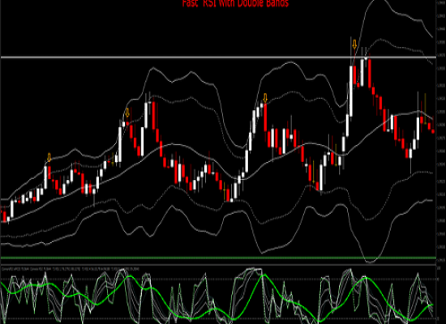
Task: Click the orange arrow before the first big peak
Action: click(127, 113)
